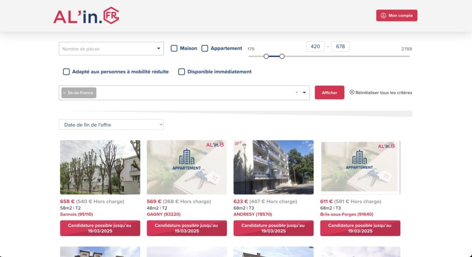This screenshot has height=257, width=472.
Task: Open the ANDRESY (78570) building photo
Action: pos(273,167)
